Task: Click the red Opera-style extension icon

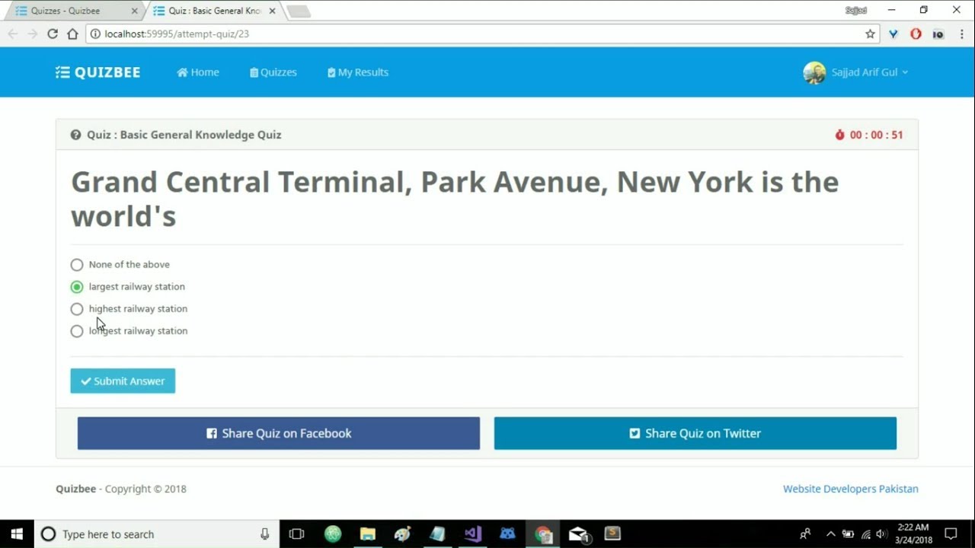Action: coord(916,33)
